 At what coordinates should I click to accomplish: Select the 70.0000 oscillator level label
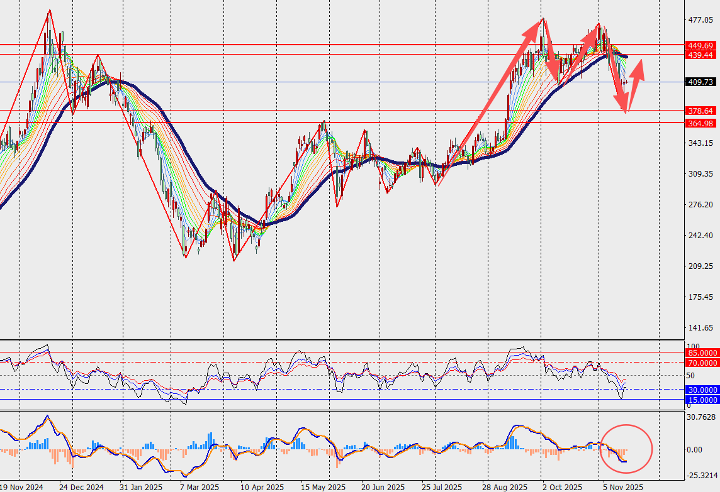tap(702, 363)
